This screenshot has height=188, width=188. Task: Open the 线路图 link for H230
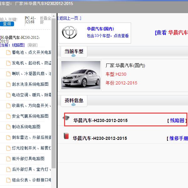coord(177,120)
